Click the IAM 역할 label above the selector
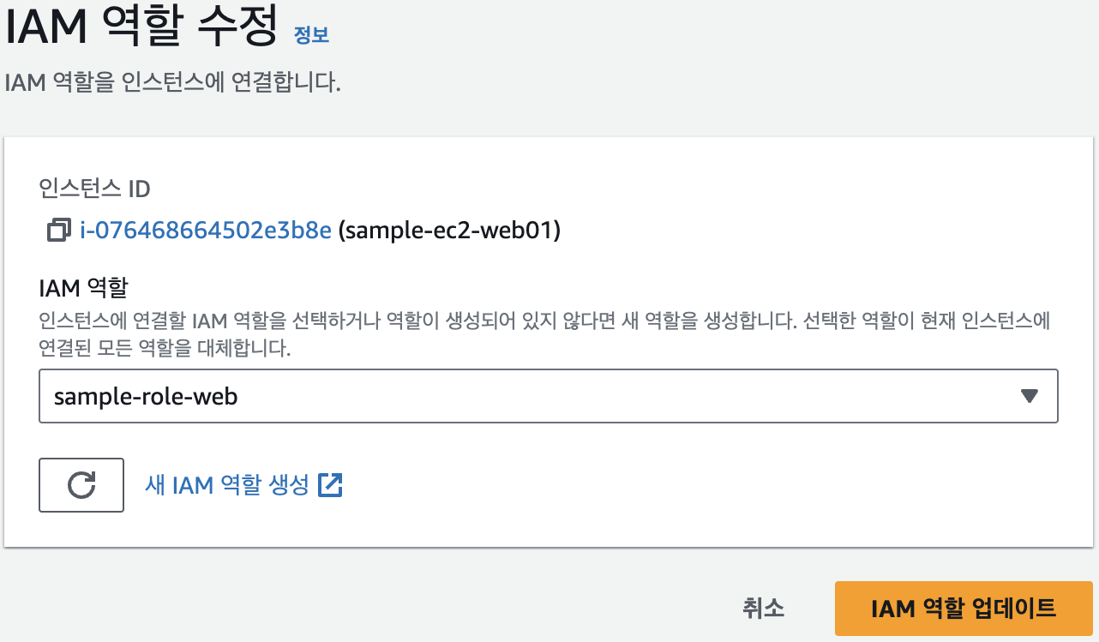 88,285
